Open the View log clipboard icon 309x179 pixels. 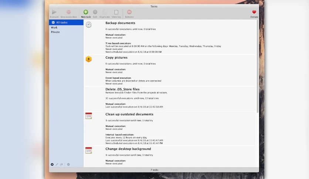pyautogui.click(x=116, y=12)
